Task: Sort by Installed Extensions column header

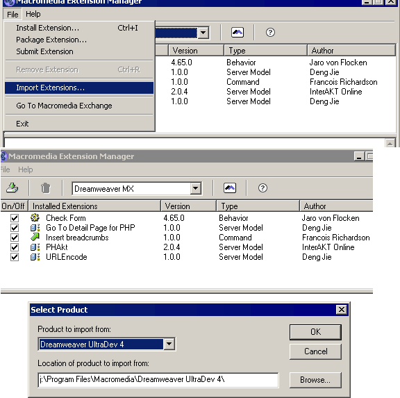Action: (x=94, y=206)
